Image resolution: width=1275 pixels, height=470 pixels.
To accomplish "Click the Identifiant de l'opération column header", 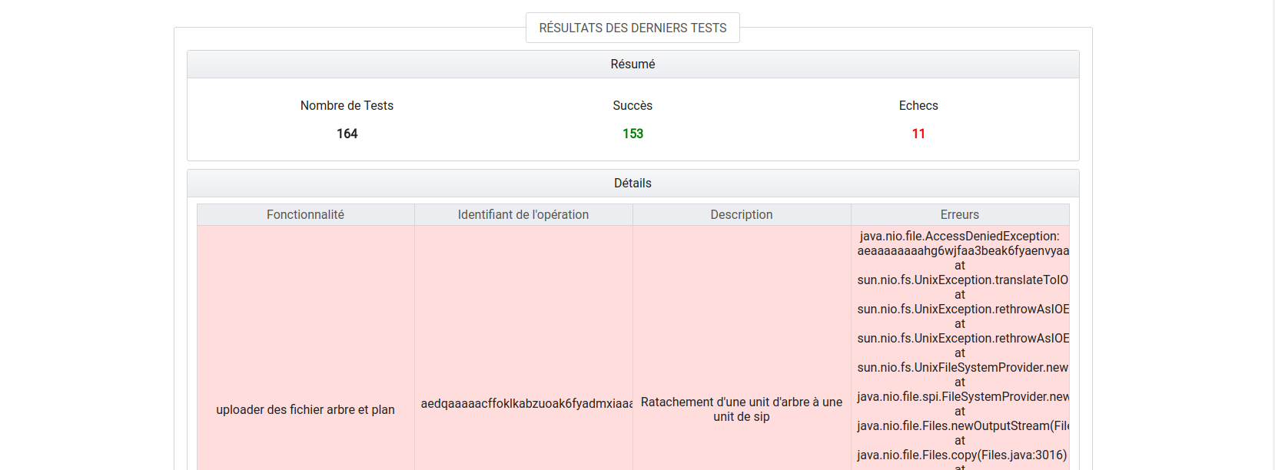I will tap(523, 215).
